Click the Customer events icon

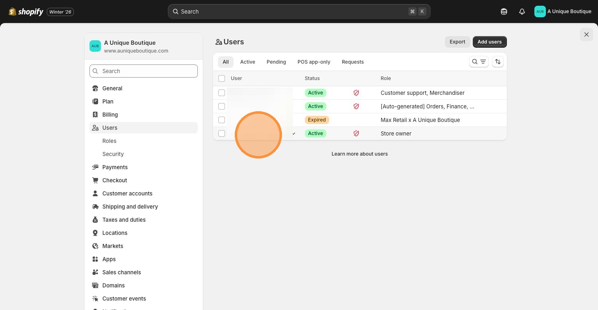click(95, 299)
